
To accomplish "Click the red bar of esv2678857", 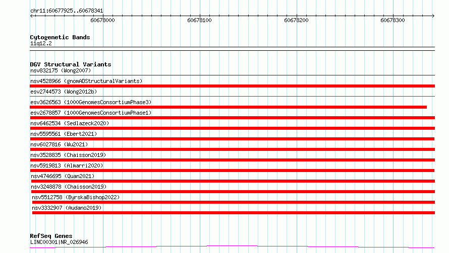I will coord(232,118).
